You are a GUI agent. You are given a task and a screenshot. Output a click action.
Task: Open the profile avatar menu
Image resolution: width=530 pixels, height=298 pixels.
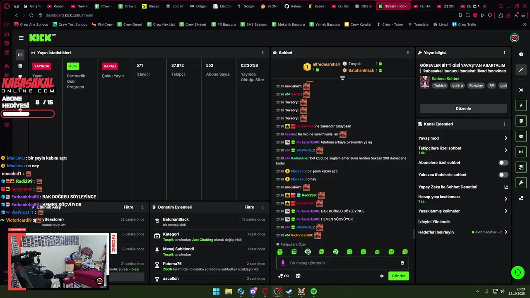[514, 38]
